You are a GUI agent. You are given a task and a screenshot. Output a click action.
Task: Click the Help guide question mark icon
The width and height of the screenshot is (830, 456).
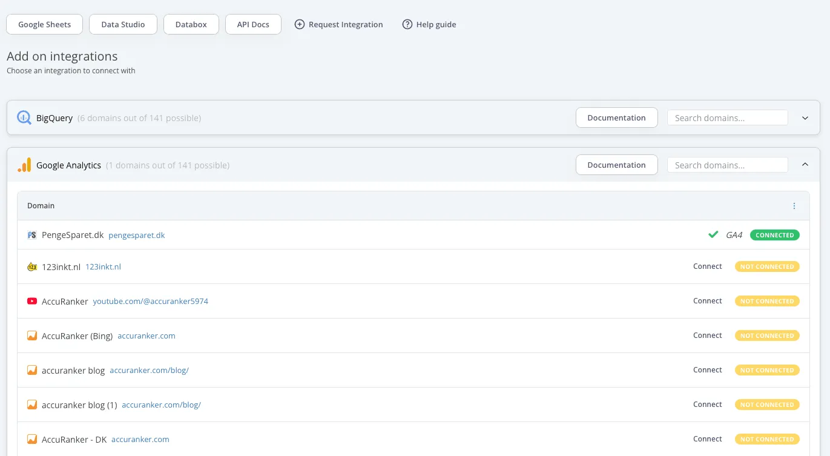tap(406, 24)
